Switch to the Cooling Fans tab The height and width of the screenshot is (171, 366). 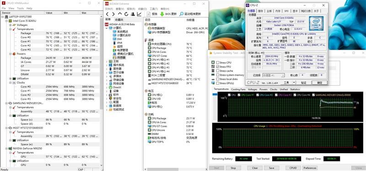click(x=238, y=89)
